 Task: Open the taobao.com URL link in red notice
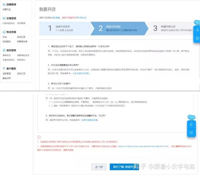coord(143,146)
